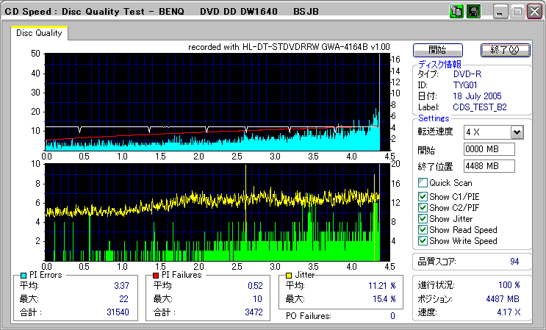The width and height of the screenshot is (546, 330).
Task: Disable Show Jitter checkbox
Action: point(423,218)
